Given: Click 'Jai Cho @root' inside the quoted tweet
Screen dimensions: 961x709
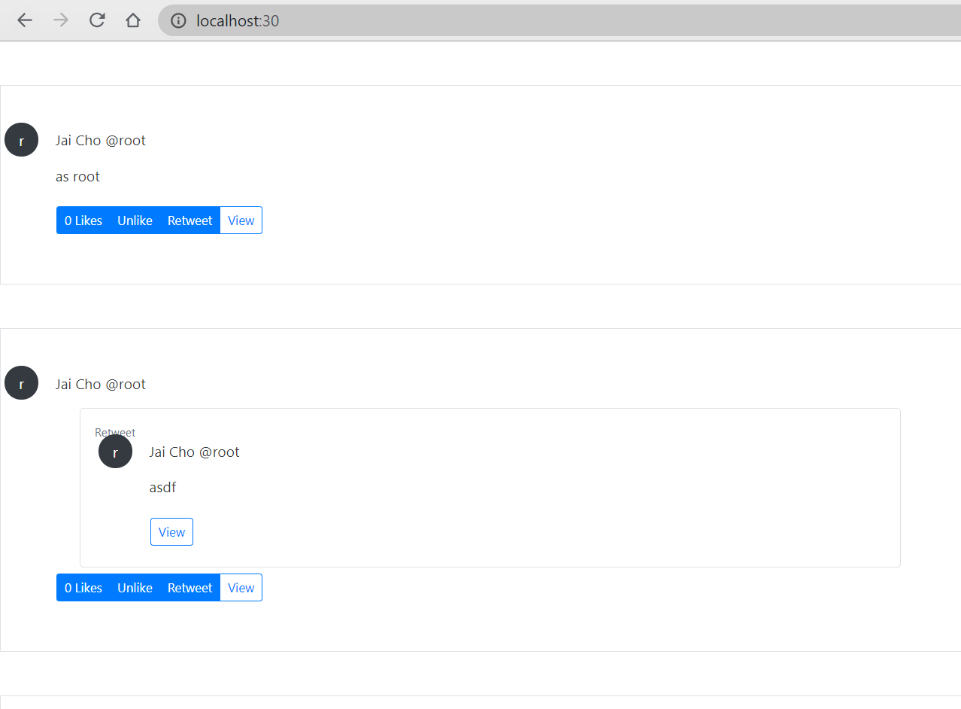Looking at the screenshot, I should [195, 452].
